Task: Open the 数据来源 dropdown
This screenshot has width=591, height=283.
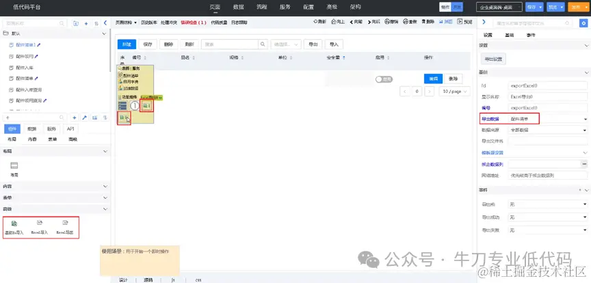Action: (548, 130)
